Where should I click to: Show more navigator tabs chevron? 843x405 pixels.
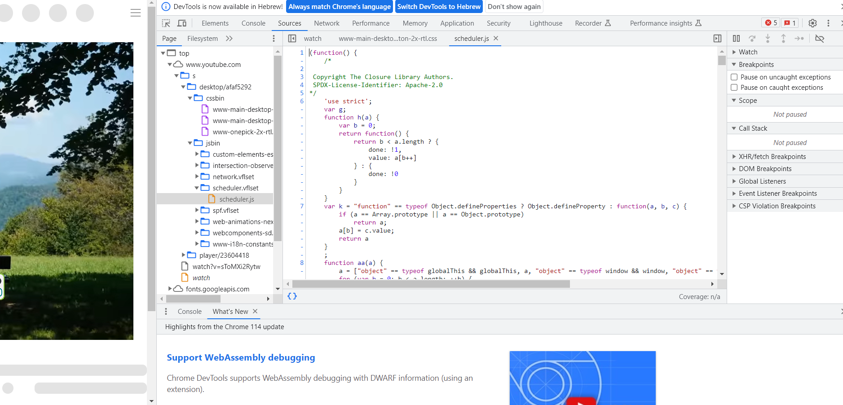[x=229, y=39]
